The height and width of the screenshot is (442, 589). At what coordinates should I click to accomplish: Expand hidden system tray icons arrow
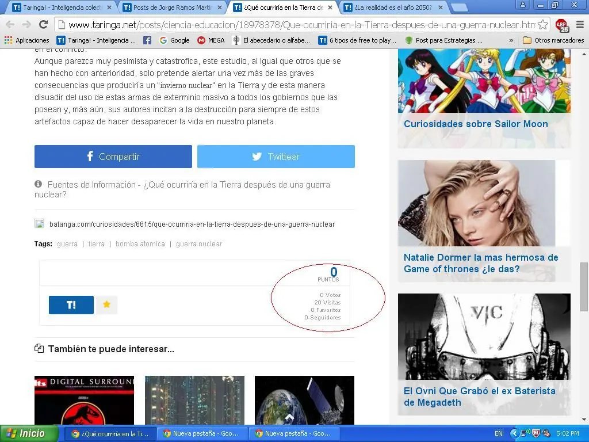[514, 434]
